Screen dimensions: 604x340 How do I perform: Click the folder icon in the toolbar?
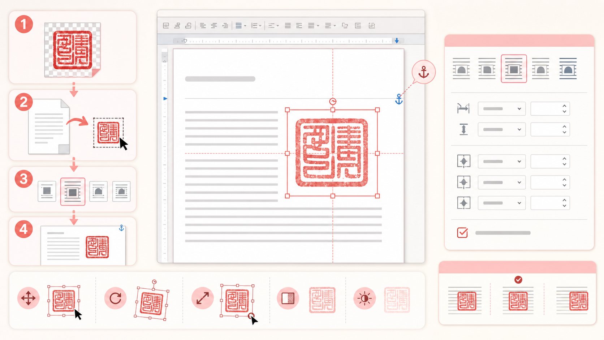[345, 26]
